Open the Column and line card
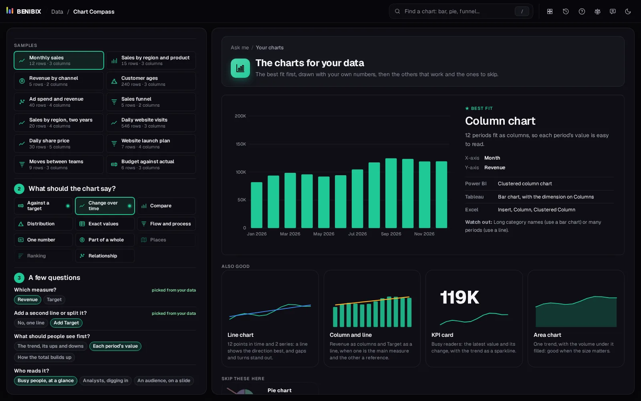The image size is (641, 401). click(372, 319)
